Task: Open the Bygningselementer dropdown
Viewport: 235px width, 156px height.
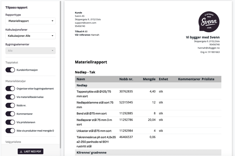Action: pyautogui.click(x=31, y=50)
